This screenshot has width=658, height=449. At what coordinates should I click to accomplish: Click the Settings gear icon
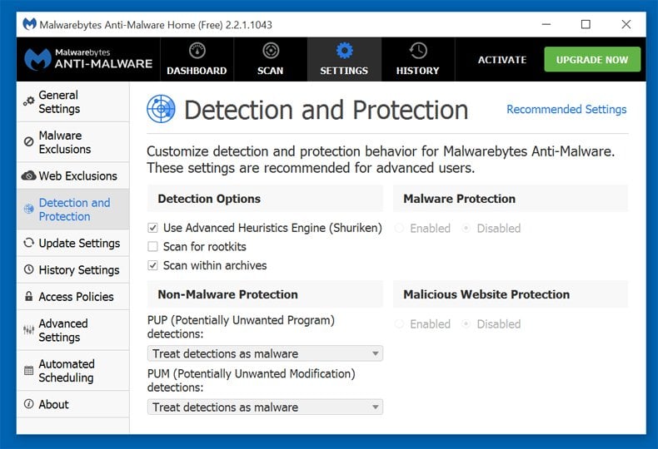pos(344,51)
